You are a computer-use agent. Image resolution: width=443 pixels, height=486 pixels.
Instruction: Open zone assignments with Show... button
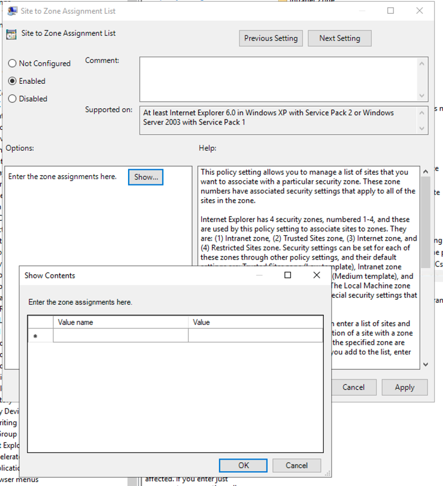145,177
